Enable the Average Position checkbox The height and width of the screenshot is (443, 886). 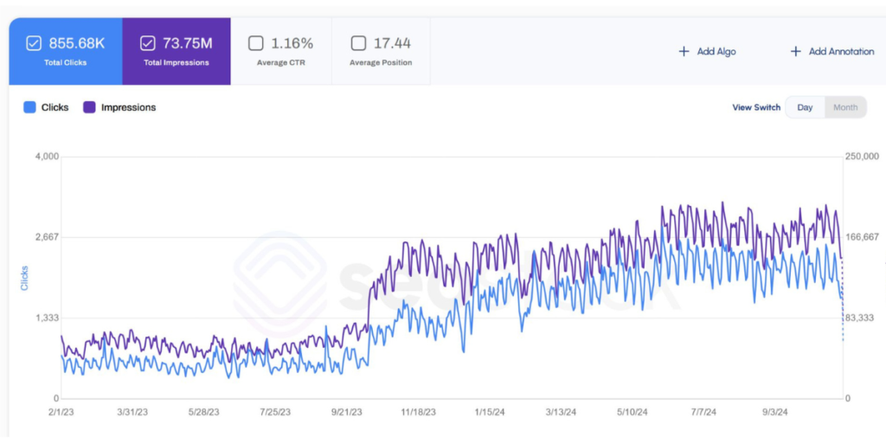point(358,43)
